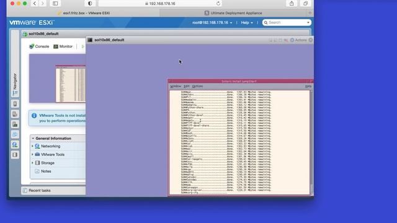397x223 pixels.
Task: Click the Notes row
Action: [58, 172]
